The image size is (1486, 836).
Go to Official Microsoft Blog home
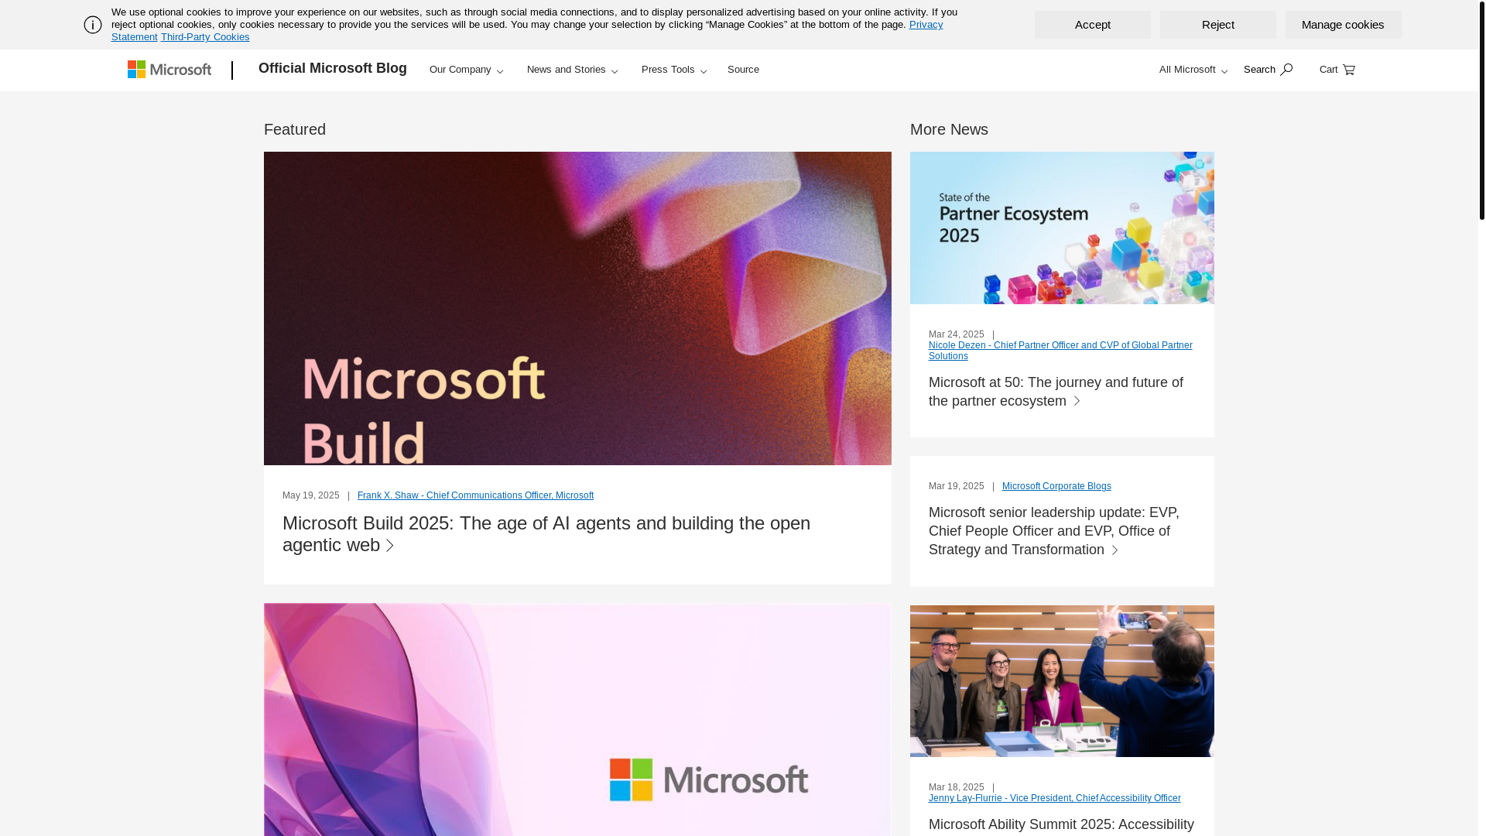click(333, 68)
